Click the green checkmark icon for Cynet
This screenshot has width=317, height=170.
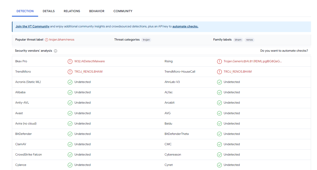pyautogui.click(x=219, y=165)
